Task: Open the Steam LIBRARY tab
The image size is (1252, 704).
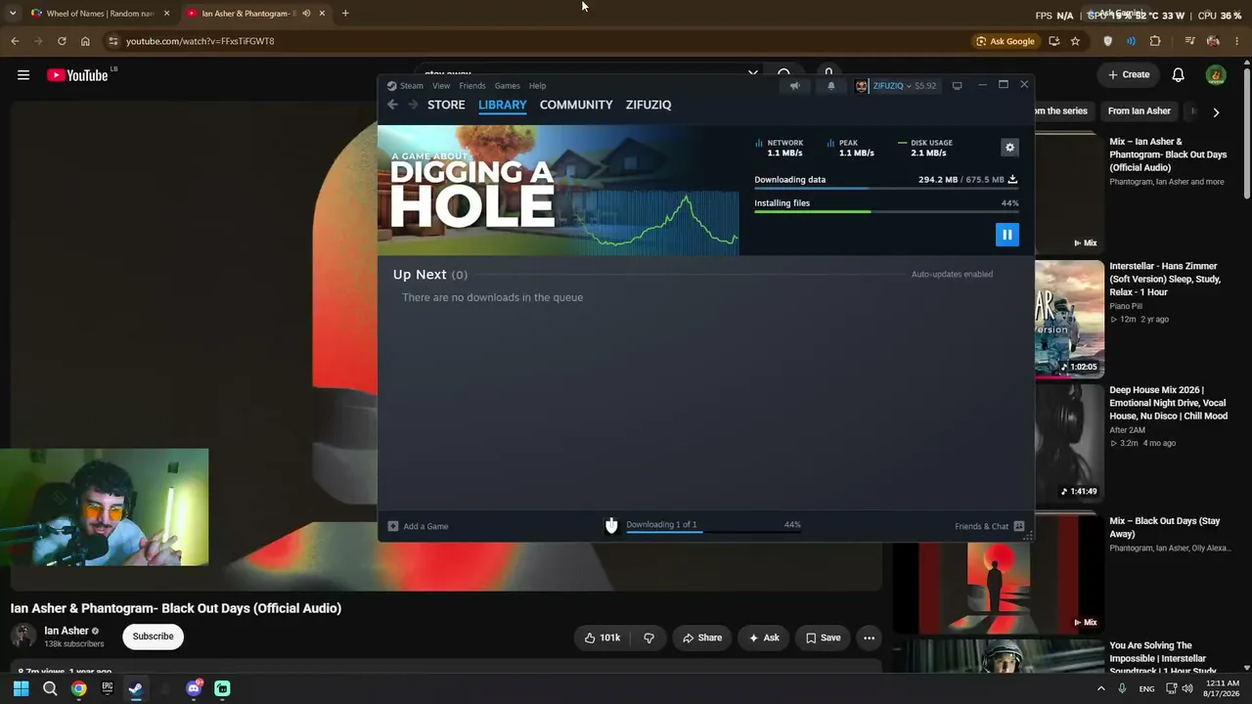Action: click(x=503, y=105)
